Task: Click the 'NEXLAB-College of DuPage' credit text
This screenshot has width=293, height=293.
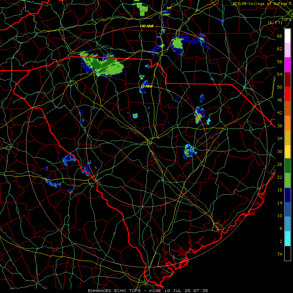Action: (261, 4)
